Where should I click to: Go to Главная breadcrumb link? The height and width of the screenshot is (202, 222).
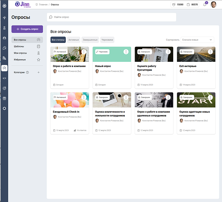coord(41,4)
